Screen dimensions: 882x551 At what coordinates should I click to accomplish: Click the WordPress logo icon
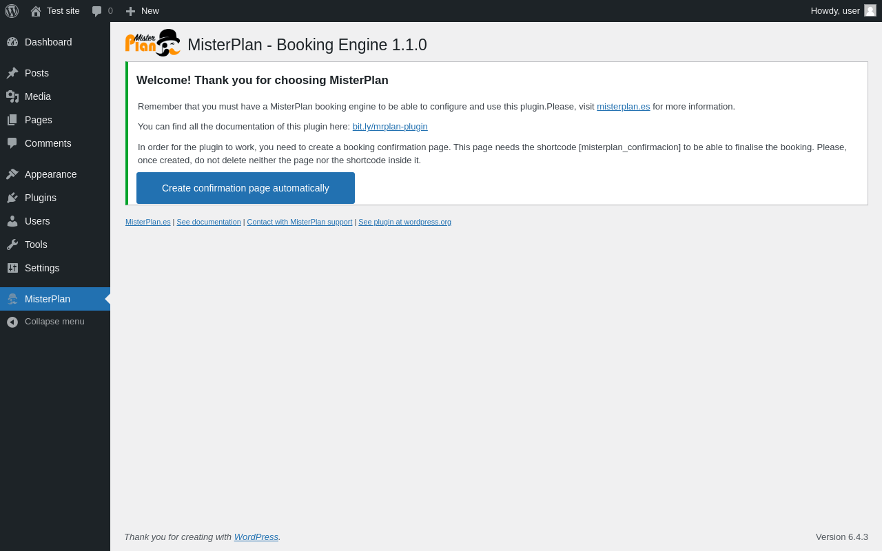coord(12,11)
